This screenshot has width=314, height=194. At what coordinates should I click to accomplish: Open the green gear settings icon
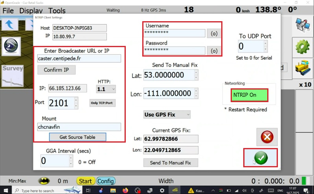(x=303, y=46)
